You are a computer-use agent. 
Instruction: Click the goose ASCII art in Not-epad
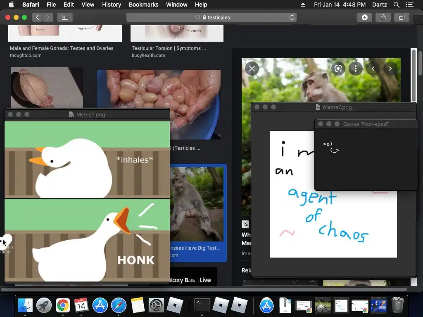[x=331, y=147]
